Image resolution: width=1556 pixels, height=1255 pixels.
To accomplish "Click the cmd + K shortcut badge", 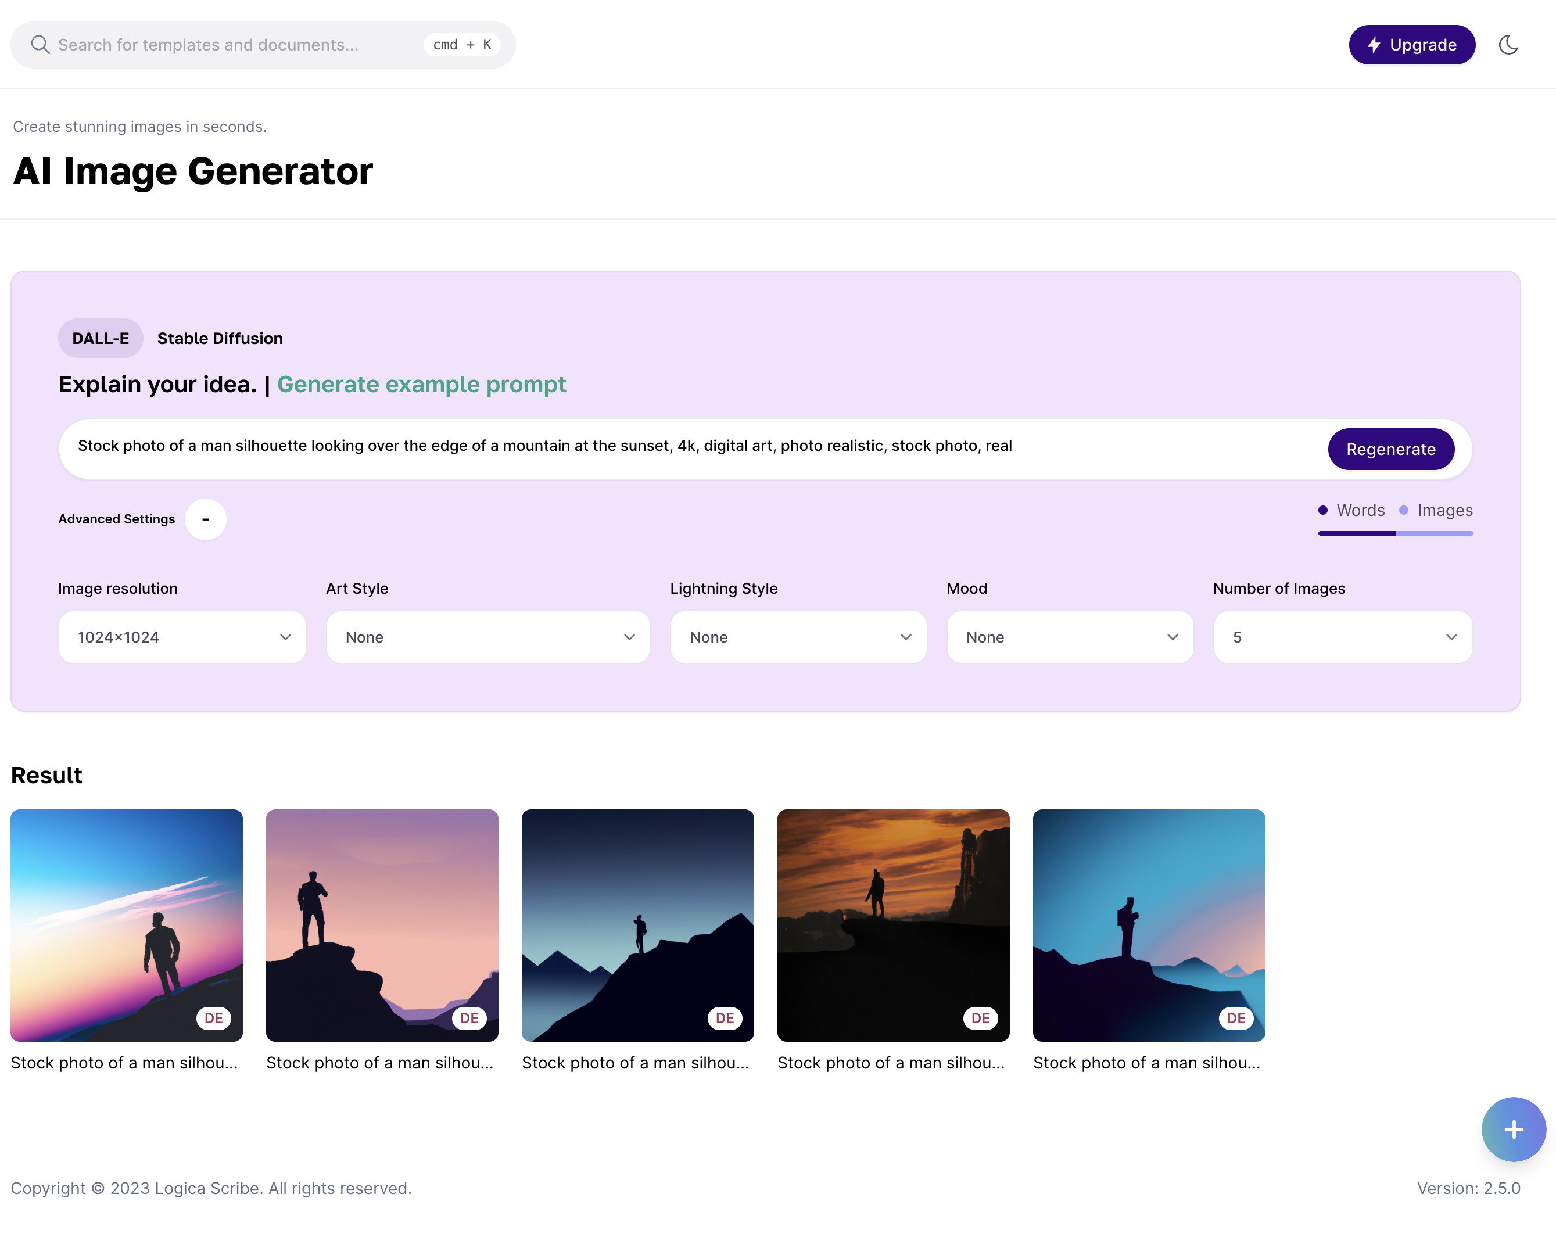I will click(x=461, y=45).
